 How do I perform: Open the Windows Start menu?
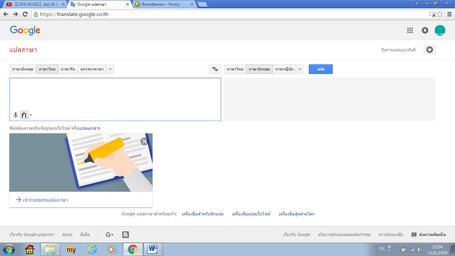9,249
